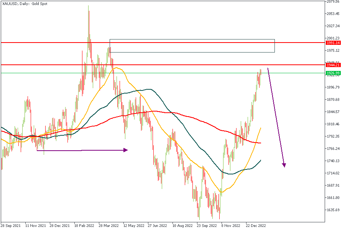Click the purple downward arrow head

[x=284, y=165]
